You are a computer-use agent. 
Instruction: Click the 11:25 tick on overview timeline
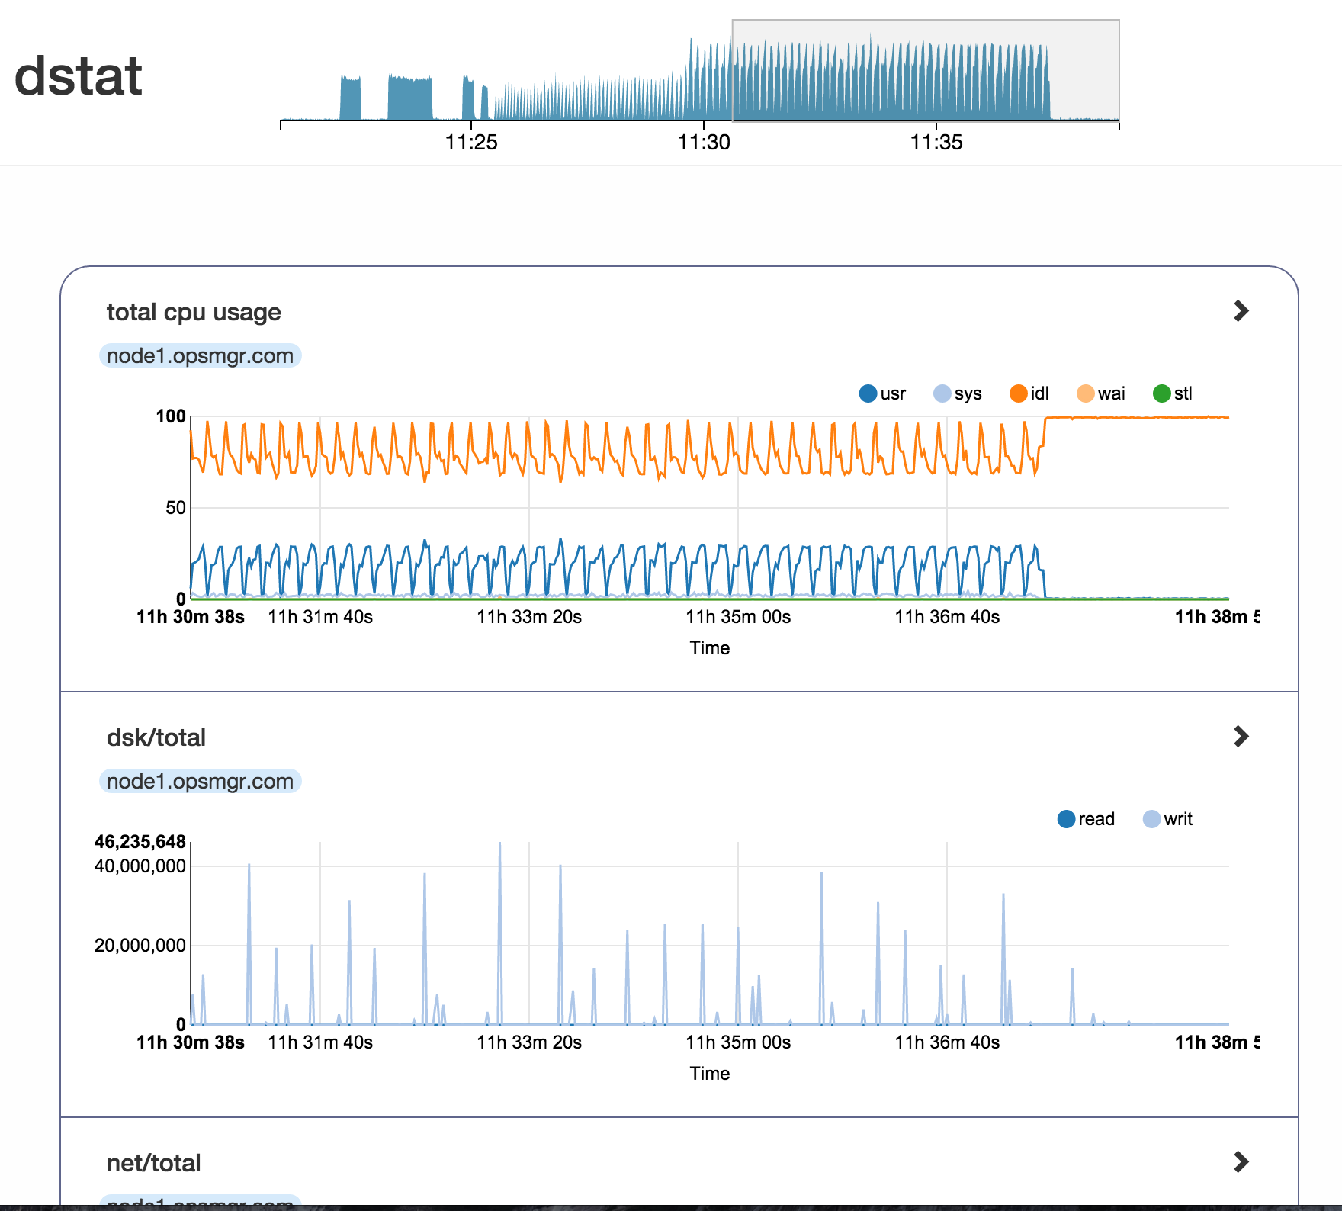(471, 142)
